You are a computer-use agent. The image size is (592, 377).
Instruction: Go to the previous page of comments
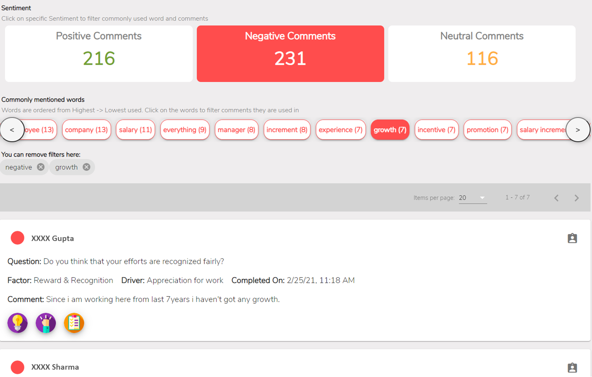pyautogui.click(x=556, y=198)
